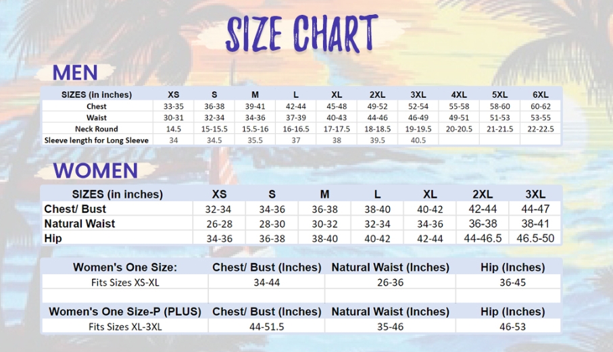Image resolution: width=613 pixels, height=352 pixels.
Task: Click the men's waist 53-55 cell
Action: (x=540, y=118)
